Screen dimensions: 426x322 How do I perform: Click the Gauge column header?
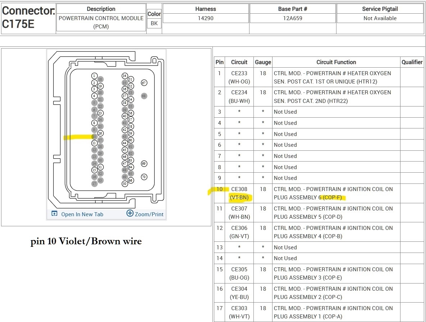click(x=263, y=62)
